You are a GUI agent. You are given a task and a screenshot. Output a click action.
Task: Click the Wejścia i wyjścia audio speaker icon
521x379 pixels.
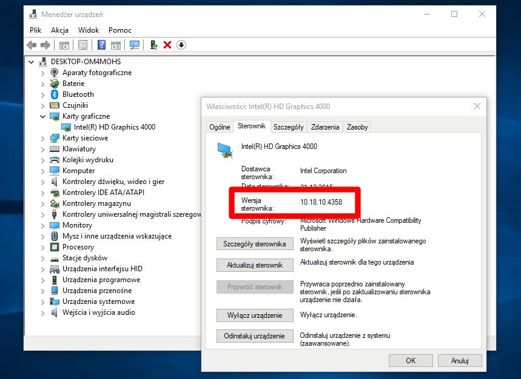tap(55, 312)
